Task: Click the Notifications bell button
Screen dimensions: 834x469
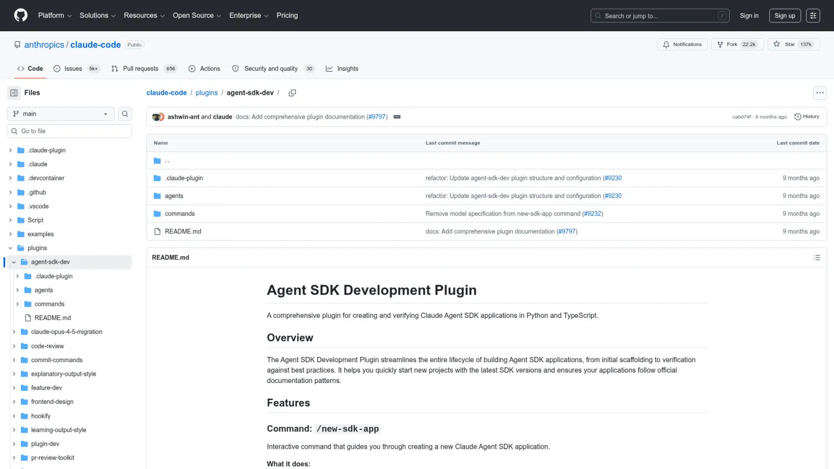Action: tap(682, 44)
